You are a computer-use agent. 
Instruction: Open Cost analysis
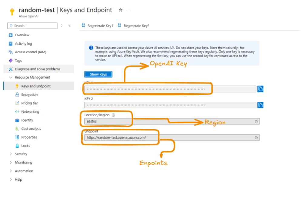point(31,128)
